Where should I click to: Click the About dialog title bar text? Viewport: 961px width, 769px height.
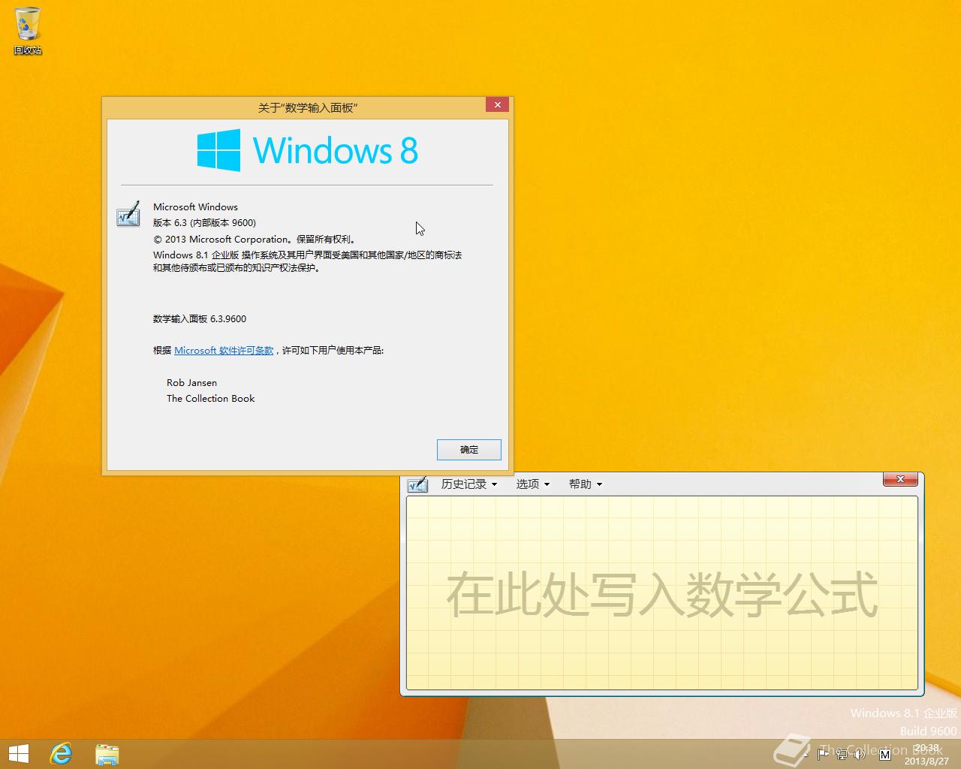coord(308,108)
